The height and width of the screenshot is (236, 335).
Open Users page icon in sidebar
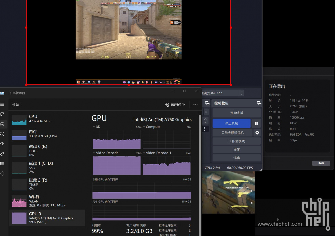click(x=2, y=154)
